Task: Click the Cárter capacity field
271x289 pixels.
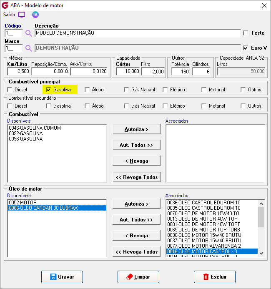Action: point(128,71)
